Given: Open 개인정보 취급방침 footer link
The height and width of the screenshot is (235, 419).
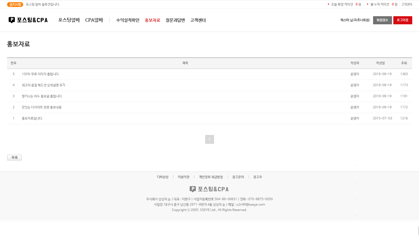Looking at the screenshot, I should pyautogui.click(x=211, y=177).
